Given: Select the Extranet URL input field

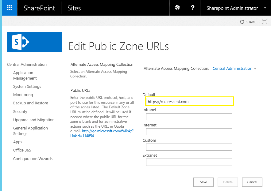Looking at the screenshot, I should [x=189, y=162].
